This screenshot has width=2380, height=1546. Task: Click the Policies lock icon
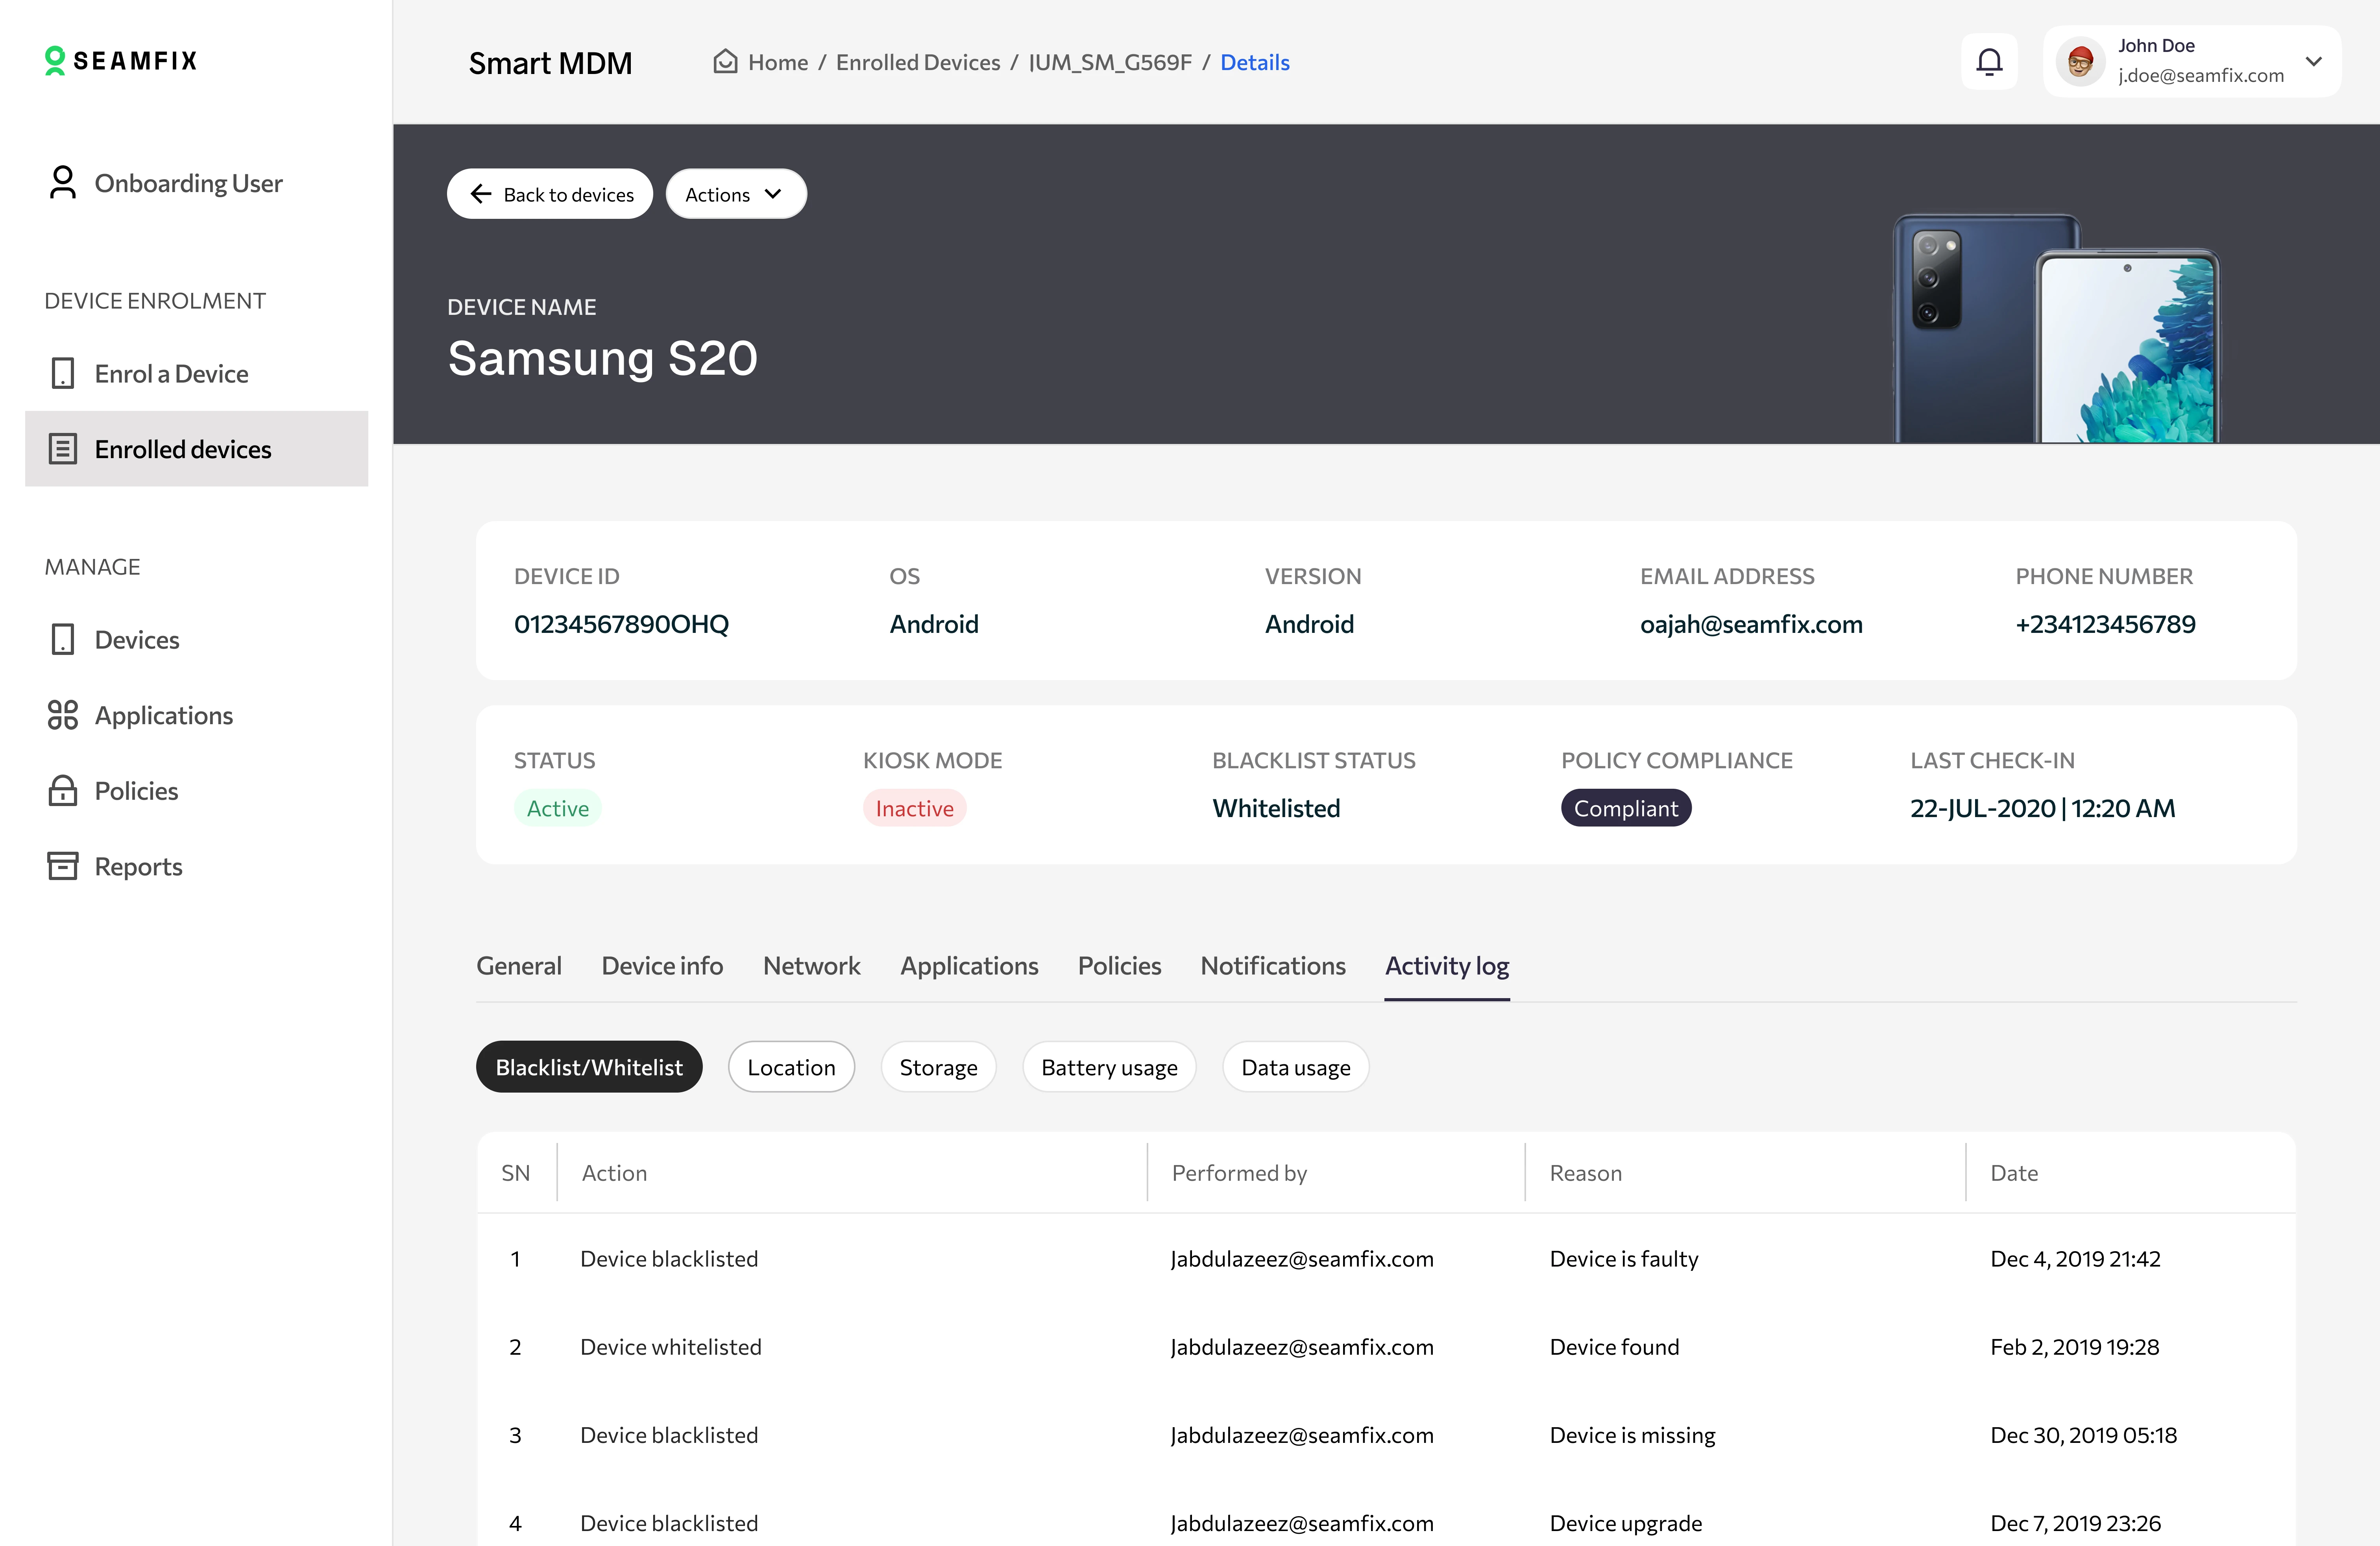coord(62,791)
